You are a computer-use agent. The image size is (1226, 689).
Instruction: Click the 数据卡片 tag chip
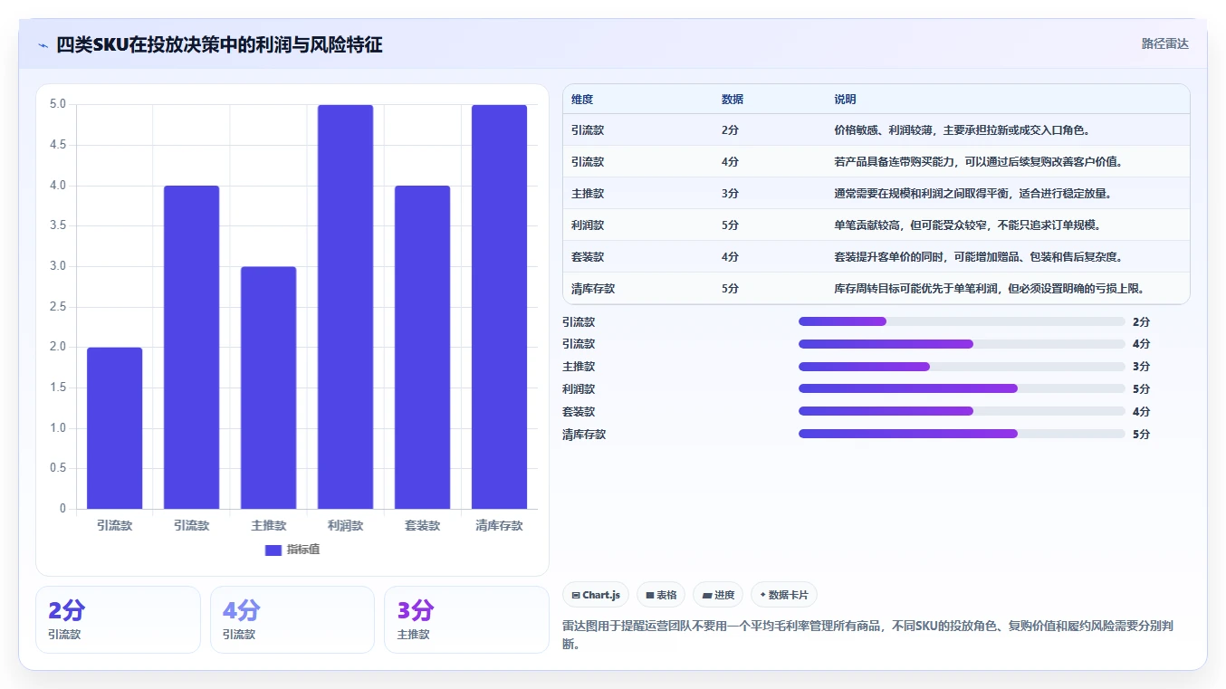click(x=784, y=595)
